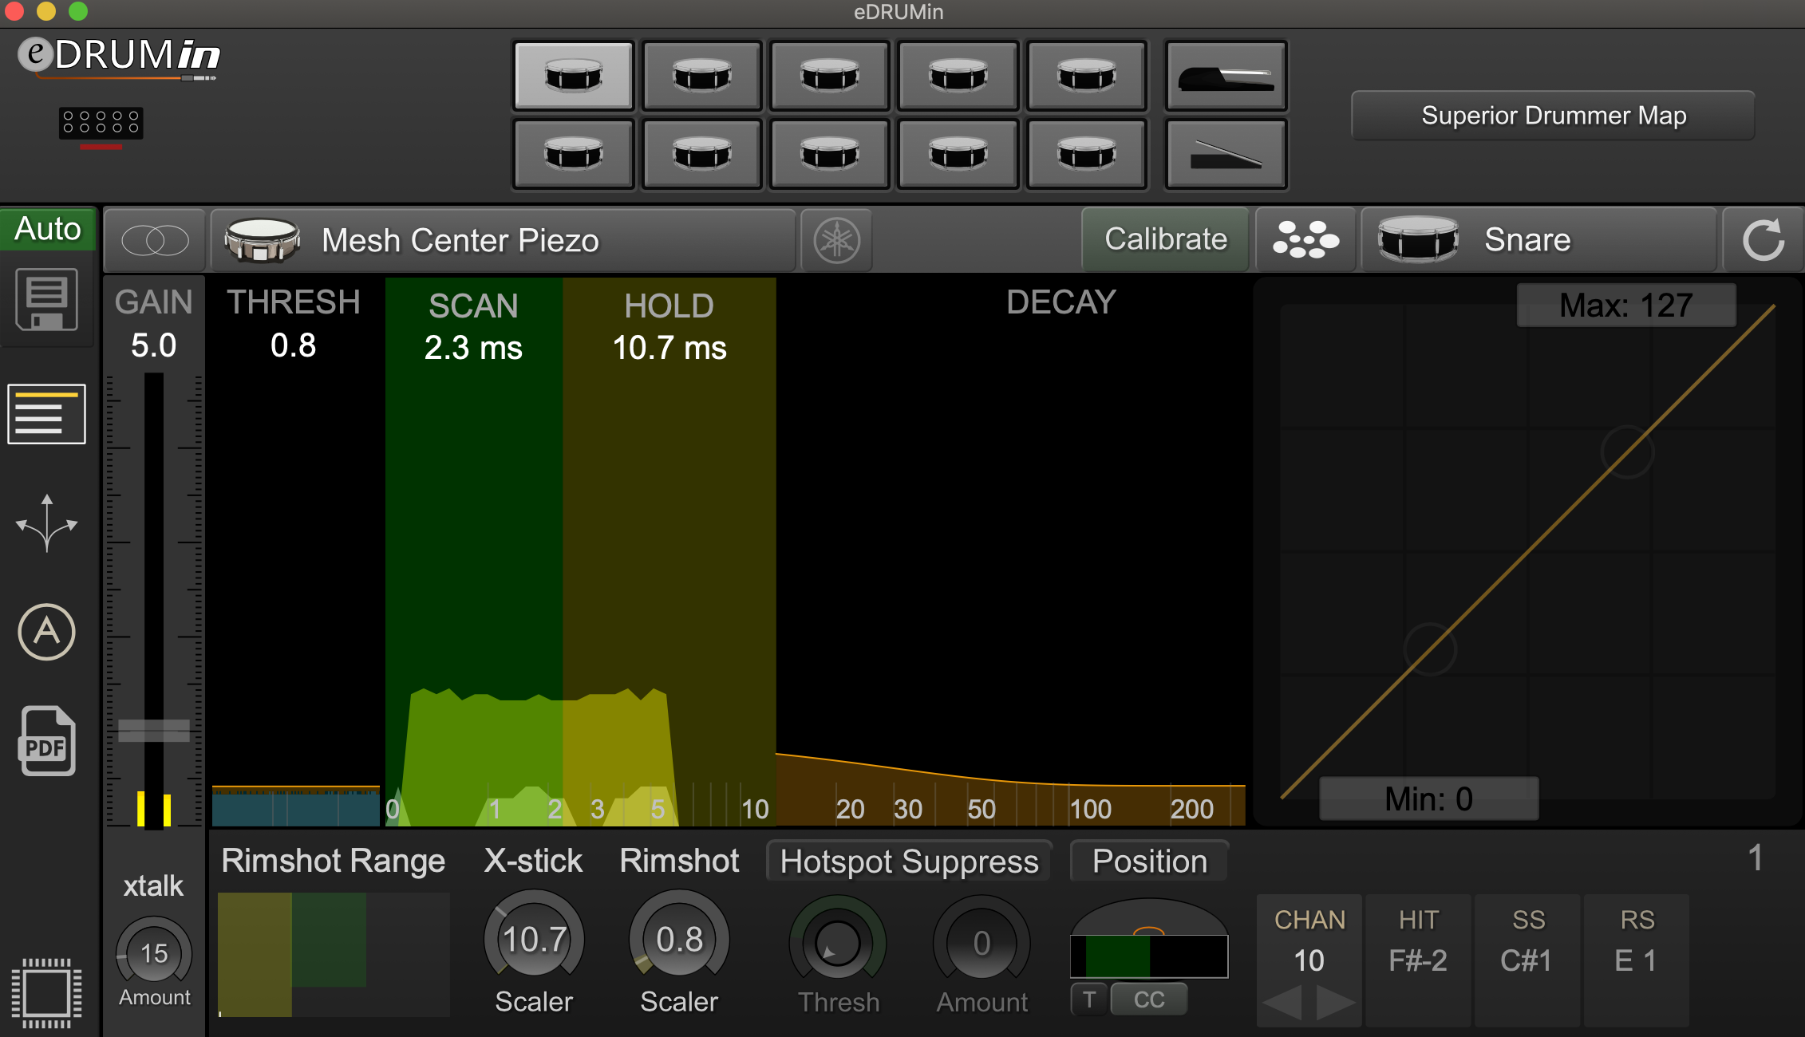Viewport: 1805px width, 1037px height.
Task: Select the third drum pad in bottom row
Action: [x=830, y=153]
